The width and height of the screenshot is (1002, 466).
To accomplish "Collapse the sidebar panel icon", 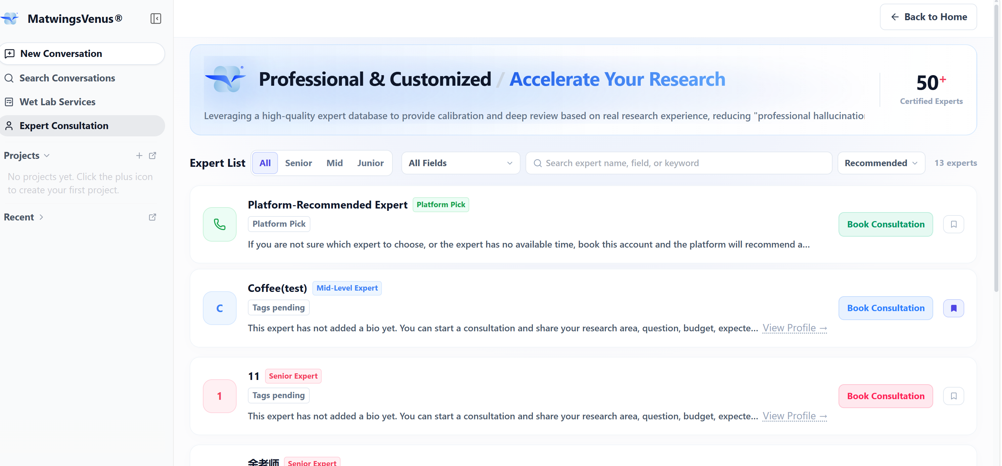I will 156,19.
